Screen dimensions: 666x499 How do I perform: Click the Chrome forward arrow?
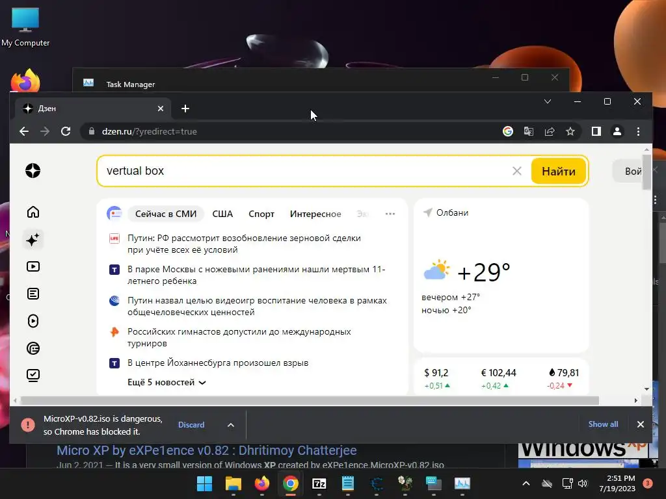tap(45, 131)
